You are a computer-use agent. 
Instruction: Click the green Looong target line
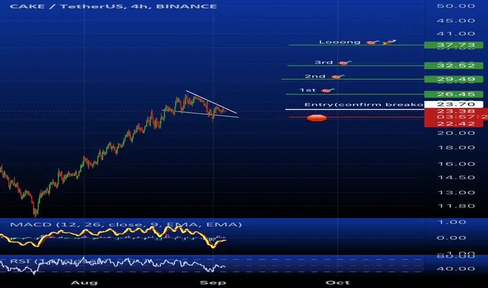click(x=357, y=45)
